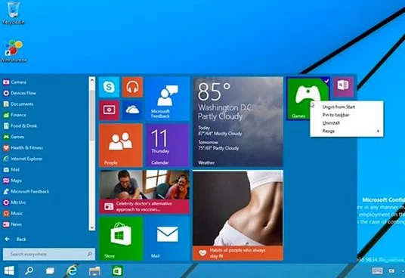Open the OneNote tile
Screen dimensions: 405x278
point(343,87)
